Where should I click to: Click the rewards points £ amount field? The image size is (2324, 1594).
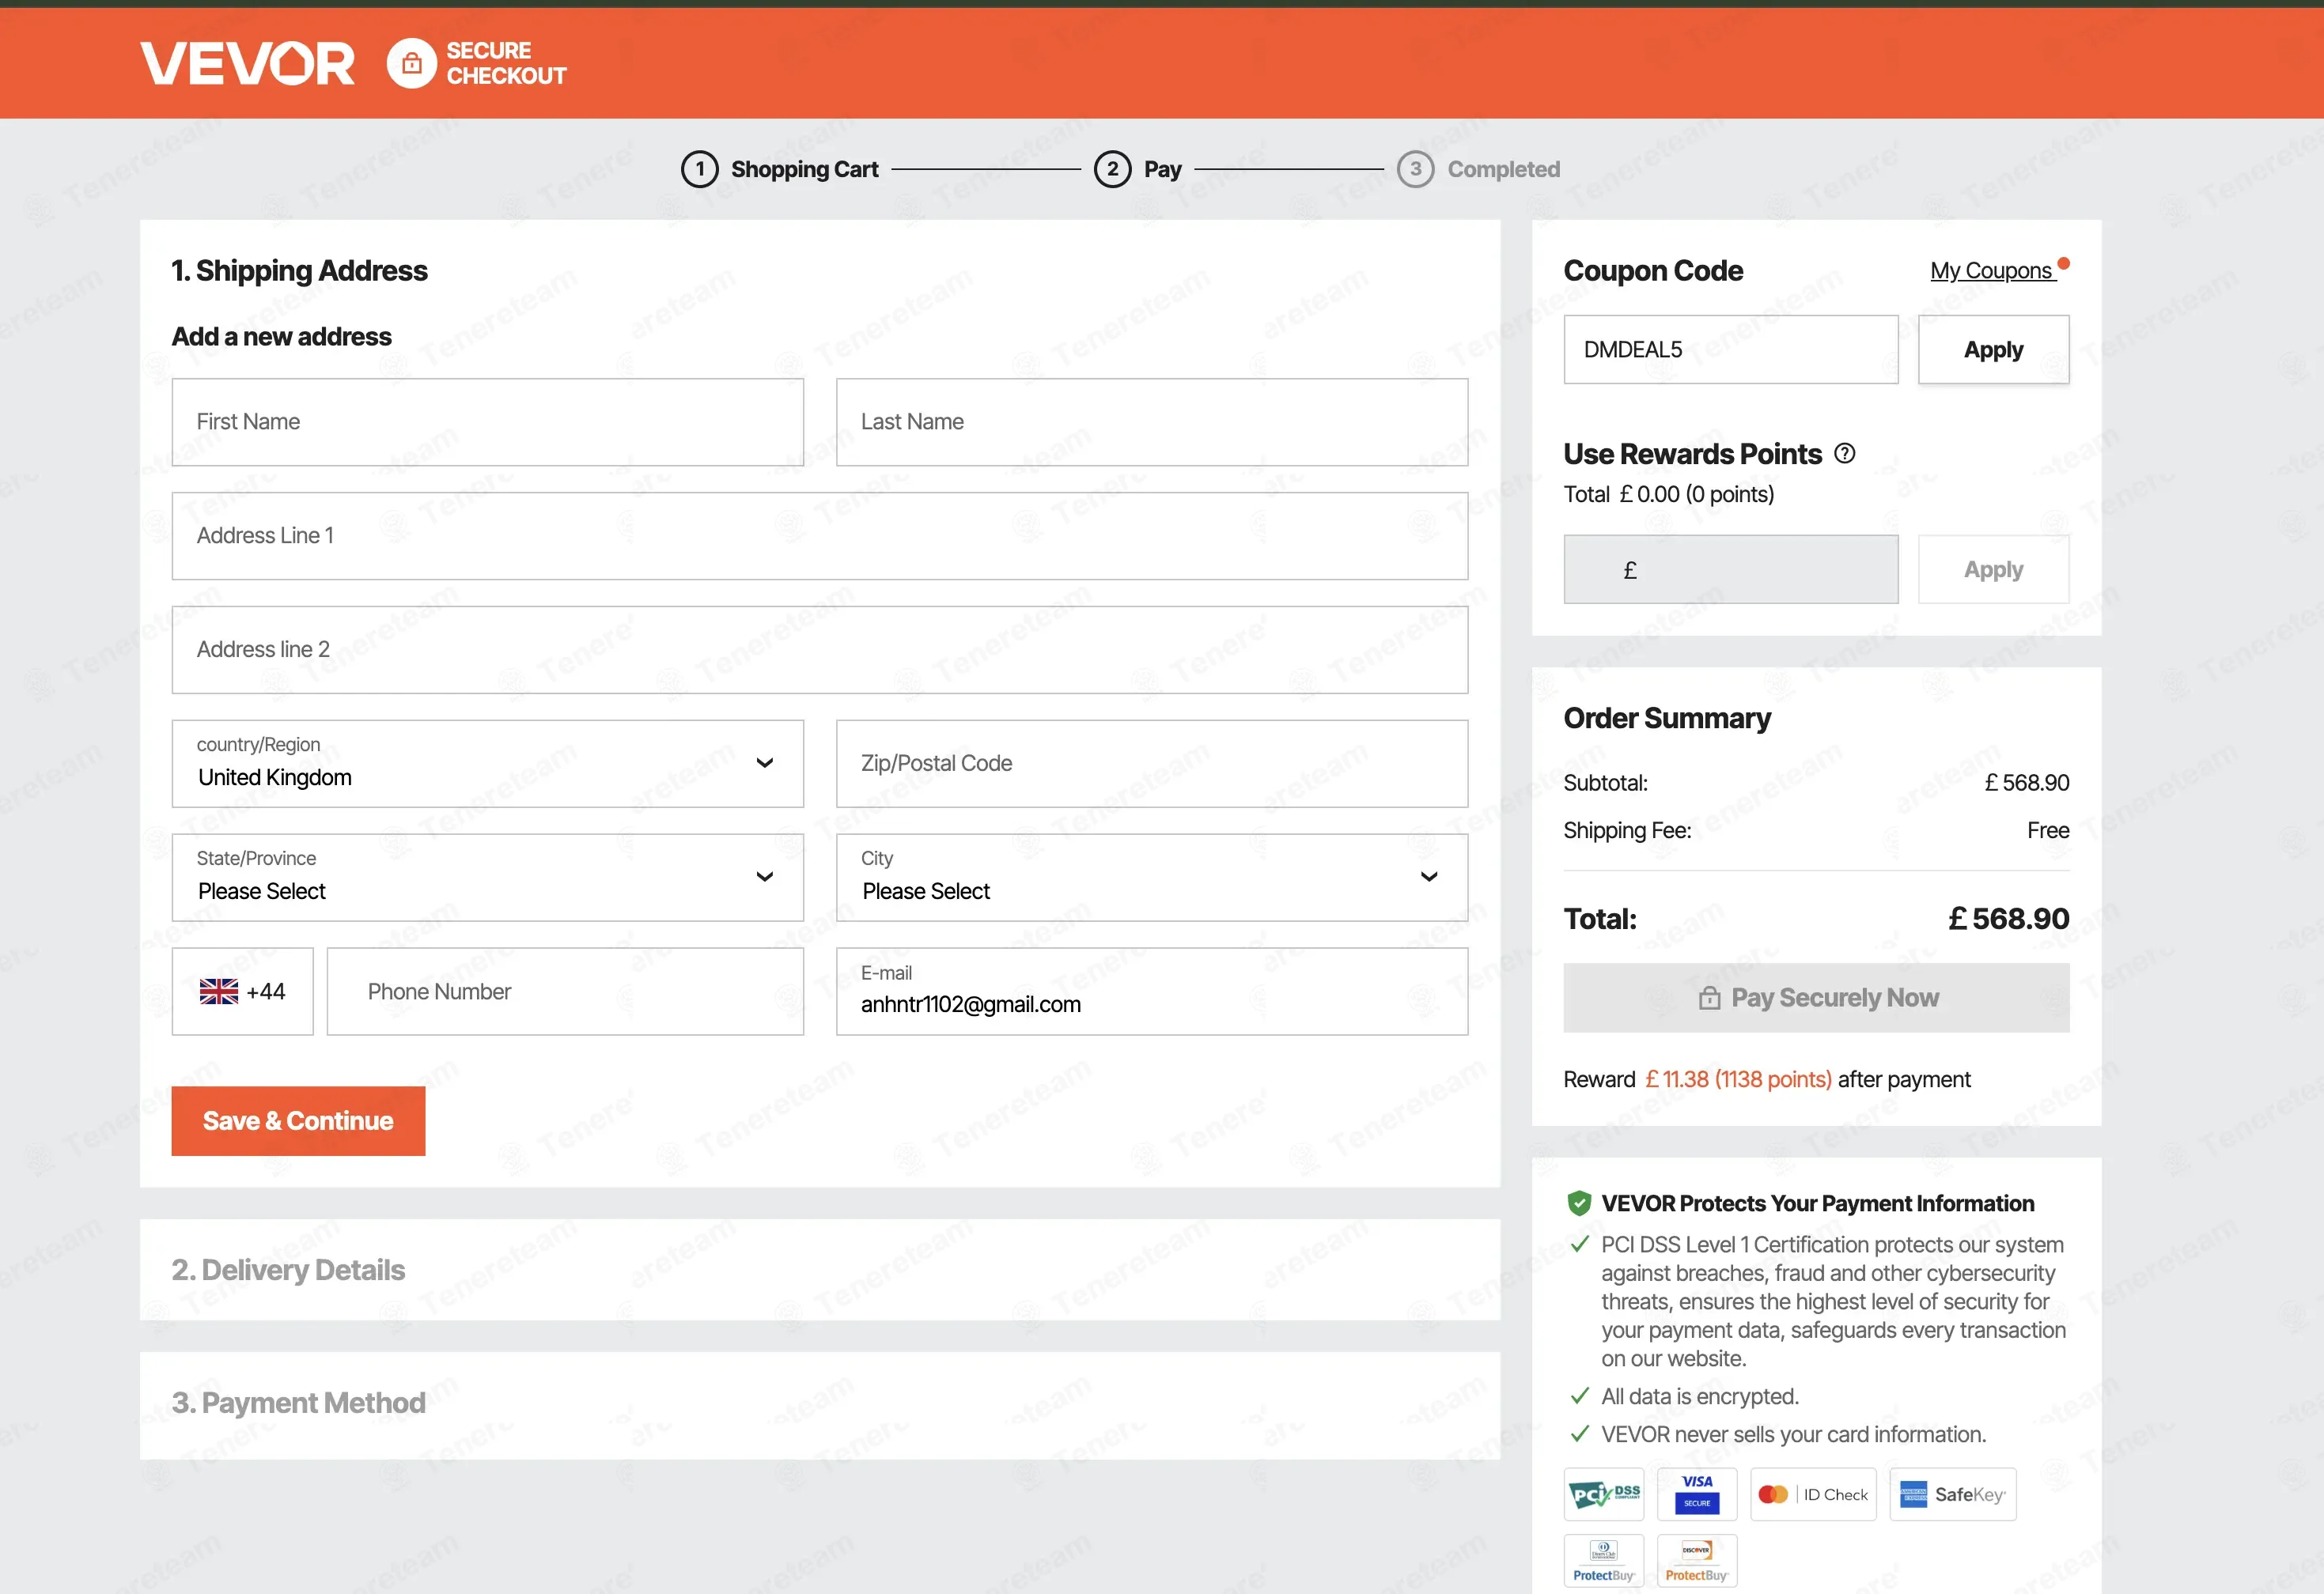(x=1731, y=569)
